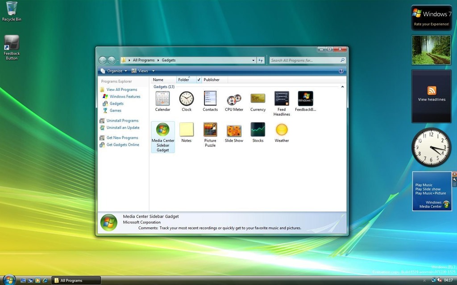Click the search magnifier icon
Screen dimensions: 457x285
pyautogui.click(x=342, y=60)
